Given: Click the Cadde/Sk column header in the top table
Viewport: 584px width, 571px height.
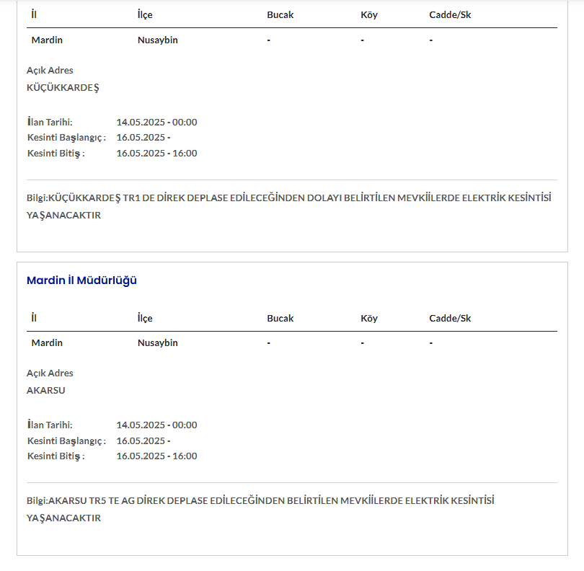Looking at the screenshot, I should click(450, 14).
